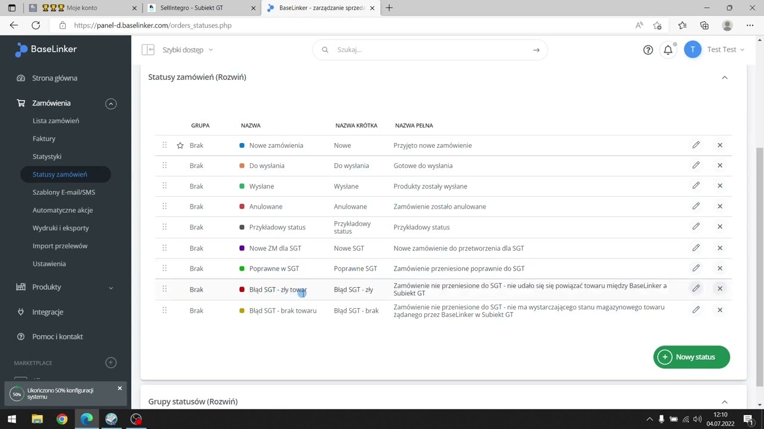Delete the Błąd SGT - brak towaru status
The image size is (764, 429).
pos(720,310)
